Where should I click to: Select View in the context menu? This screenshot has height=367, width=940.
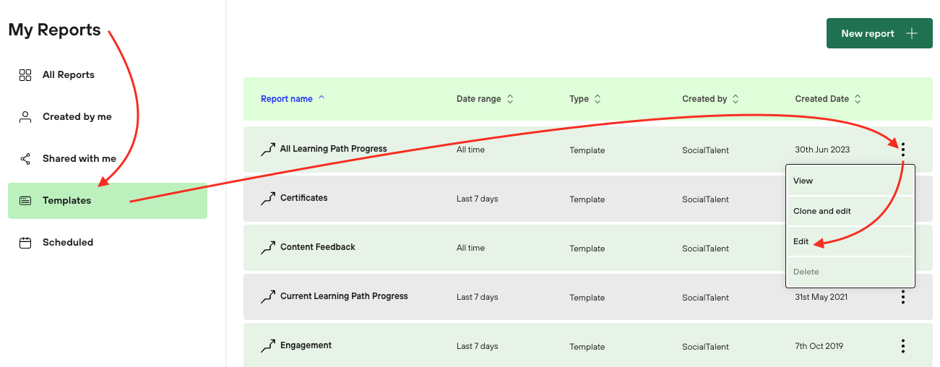click(803, 181)
